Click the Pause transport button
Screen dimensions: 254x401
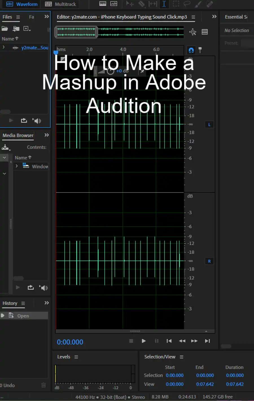(157, 341)
